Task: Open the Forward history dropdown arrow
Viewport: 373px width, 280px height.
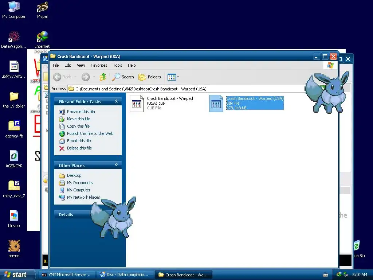Action: (94, 77)
